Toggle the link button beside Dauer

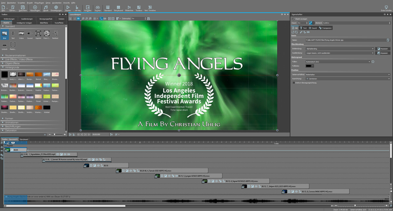[x=310, y=23]
